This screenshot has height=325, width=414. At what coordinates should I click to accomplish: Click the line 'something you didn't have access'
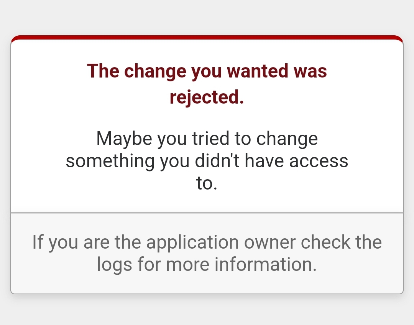207,161
